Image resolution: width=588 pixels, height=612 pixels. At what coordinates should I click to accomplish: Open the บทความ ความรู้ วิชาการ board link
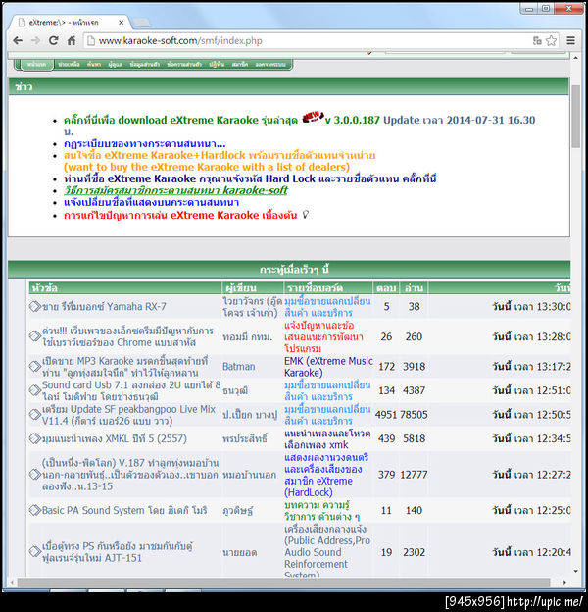coord(321,510)
